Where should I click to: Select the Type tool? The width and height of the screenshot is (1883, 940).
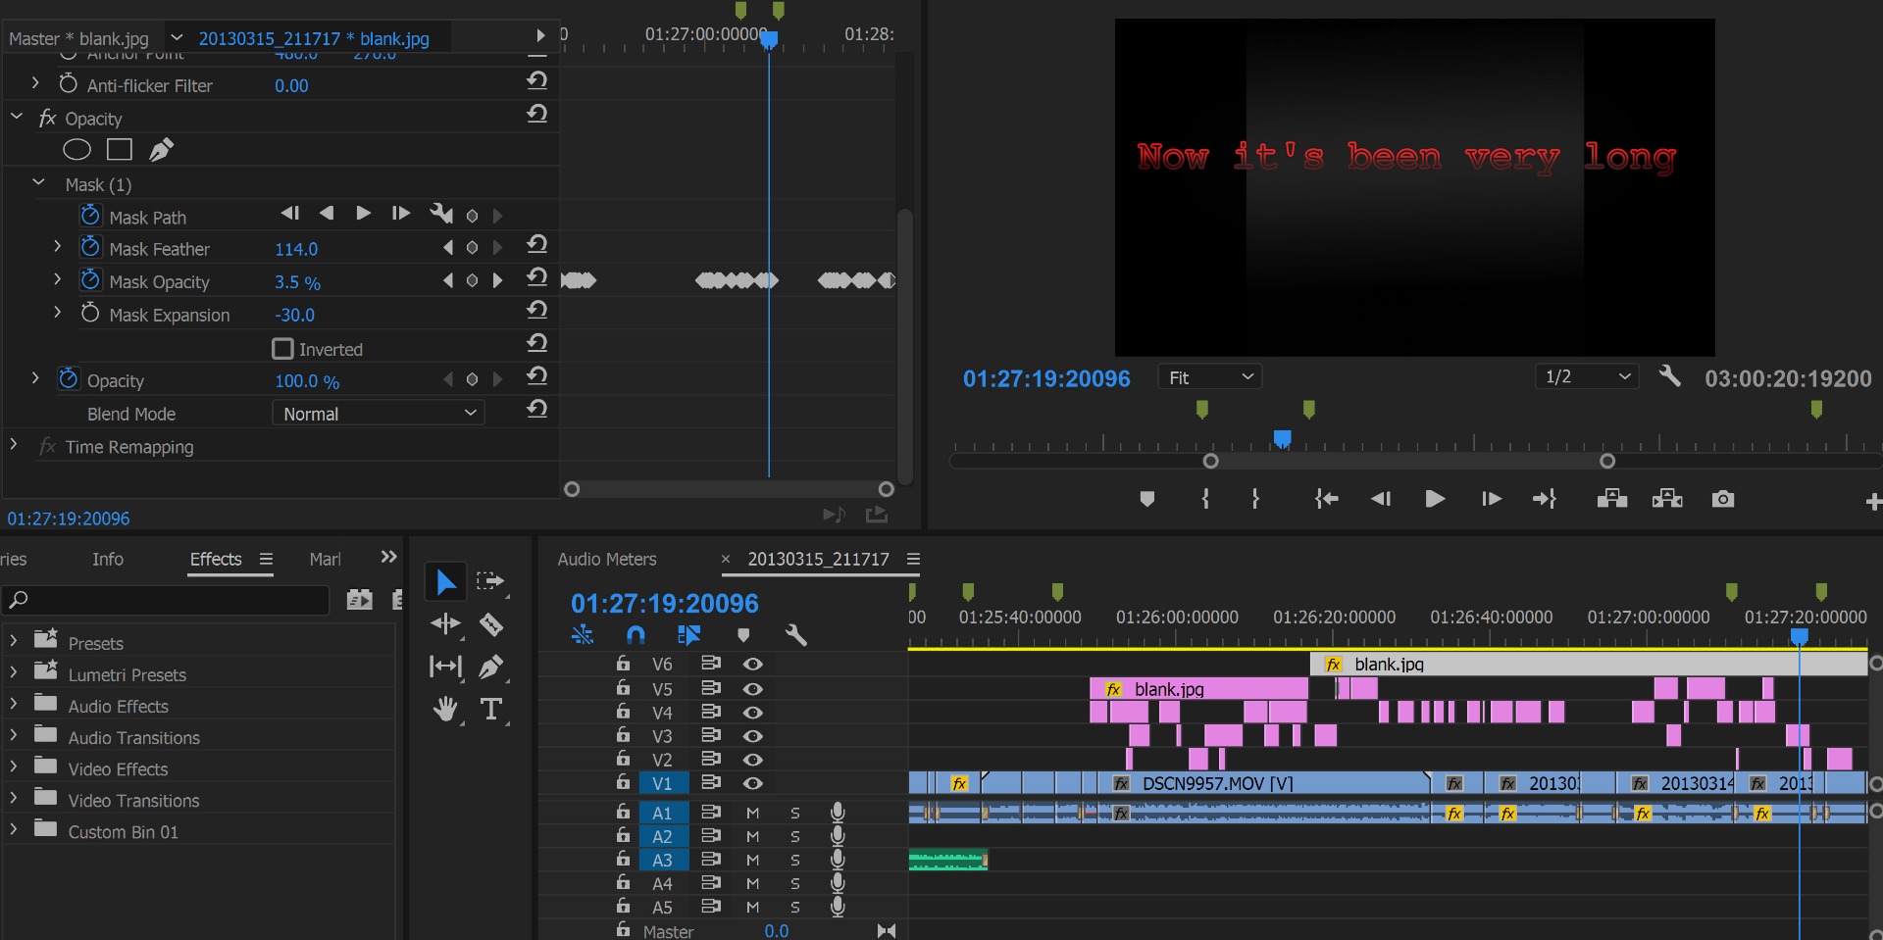tap(491, 710)
